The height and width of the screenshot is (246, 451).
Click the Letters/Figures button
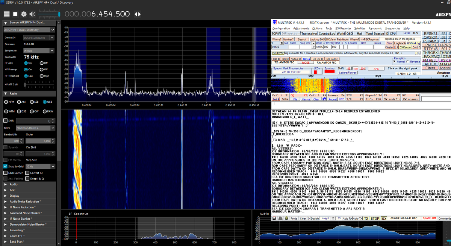(348, 72)
